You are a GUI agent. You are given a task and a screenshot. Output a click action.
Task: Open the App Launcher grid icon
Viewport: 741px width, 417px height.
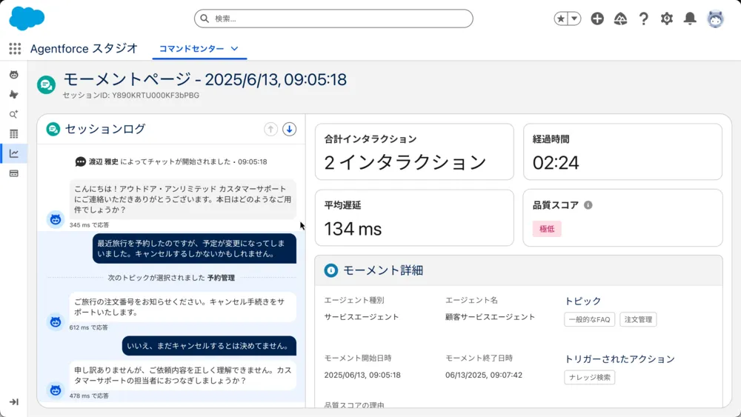[x=15, y=48]
